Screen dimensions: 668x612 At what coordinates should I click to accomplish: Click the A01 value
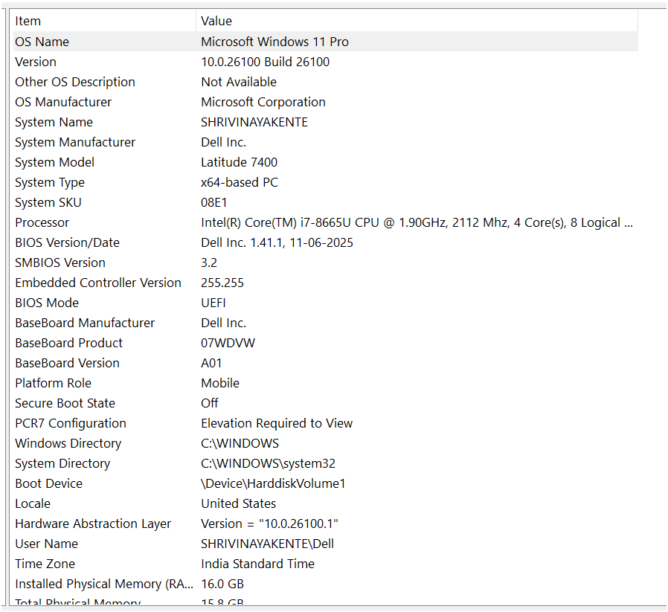[x=211, y=363]
